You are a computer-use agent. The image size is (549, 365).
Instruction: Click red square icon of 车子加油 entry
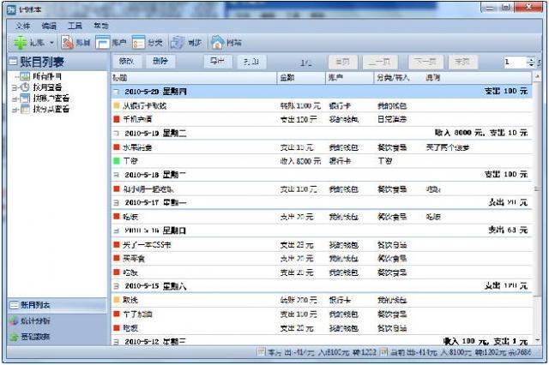click(x=117, y=314)
